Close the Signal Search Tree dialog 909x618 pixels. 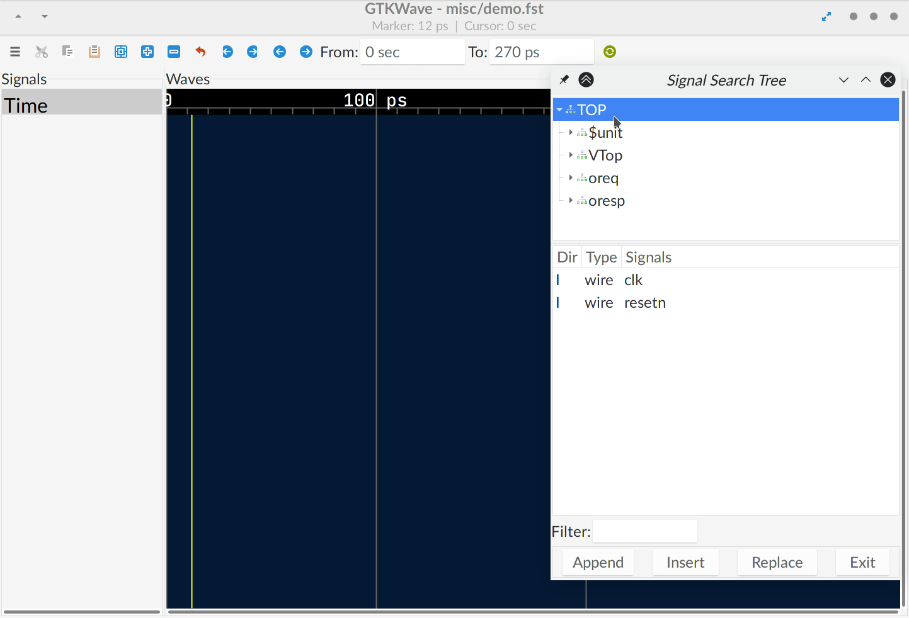click(888, 79)
